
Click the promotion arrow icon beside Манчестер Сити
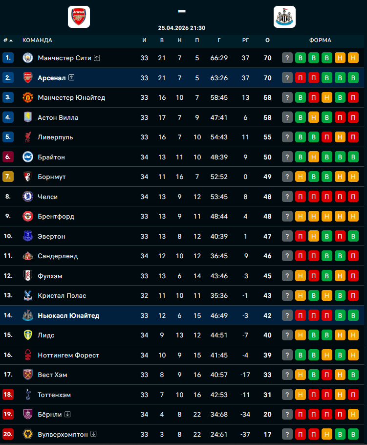[97, 58]
